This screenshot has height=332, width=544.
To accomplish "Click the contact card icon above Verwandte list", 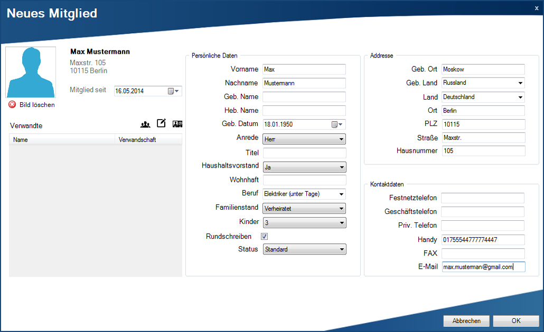I will click(x=177, y=124).
